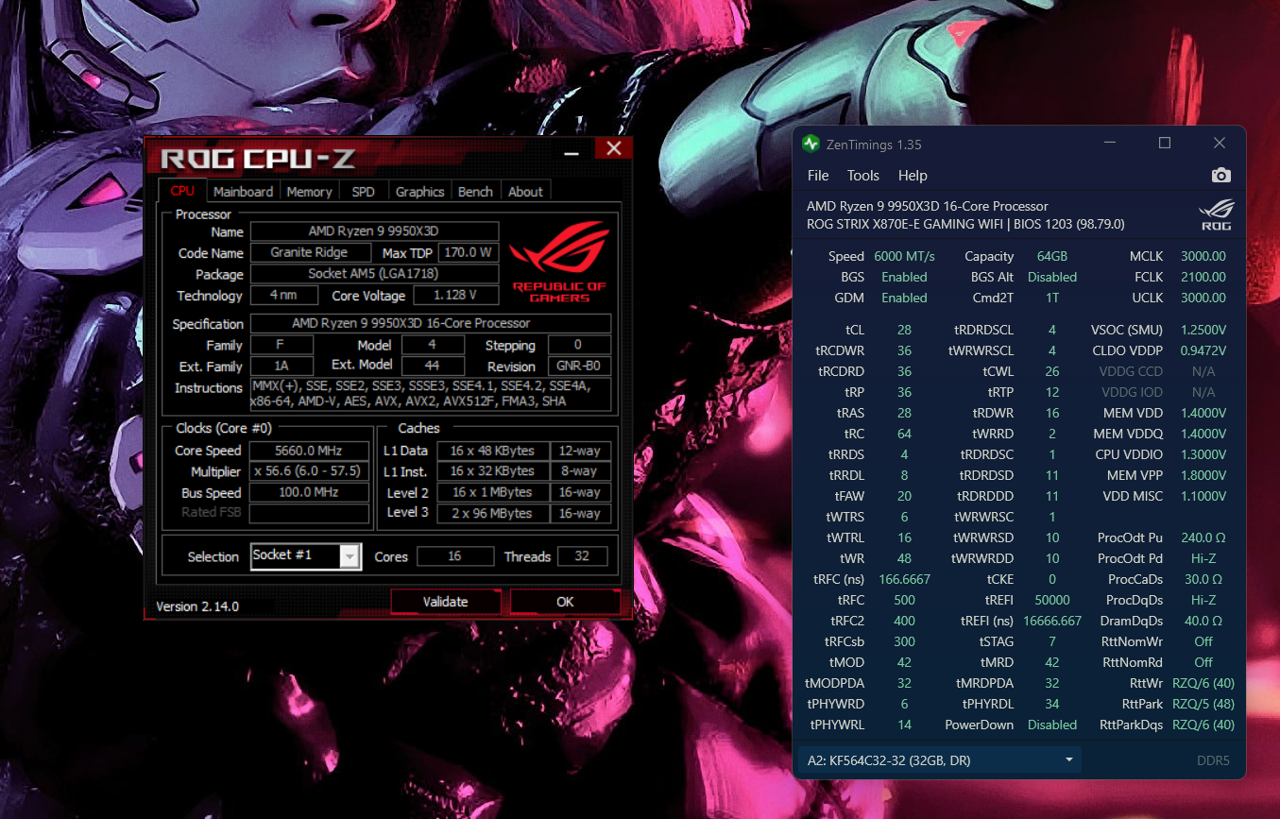Click the Core Voltage value 1.128 V

(455, 296)
